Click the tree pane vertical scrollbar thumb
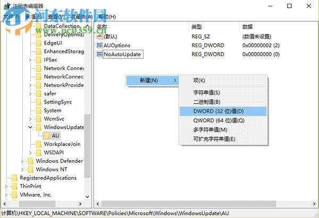This screenshot has width=319, height=218. pos(88,146)
